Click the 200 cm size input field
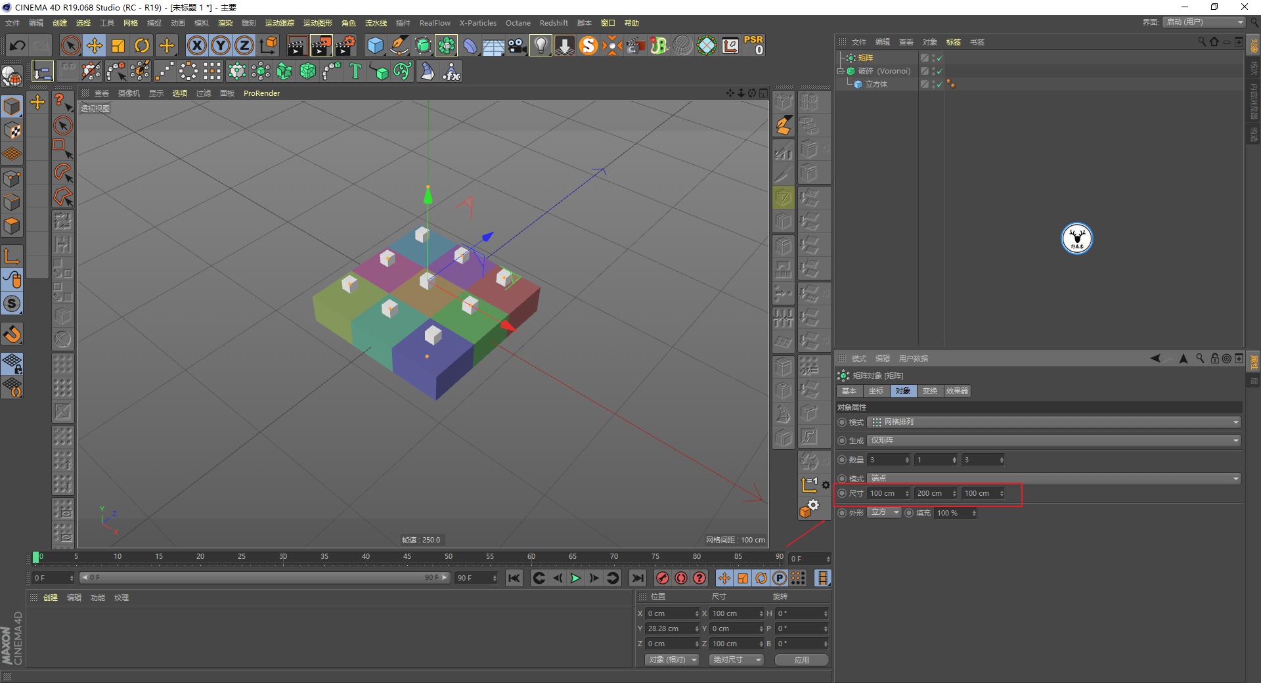The image size is (1261, 683). (x=931, y=493)
